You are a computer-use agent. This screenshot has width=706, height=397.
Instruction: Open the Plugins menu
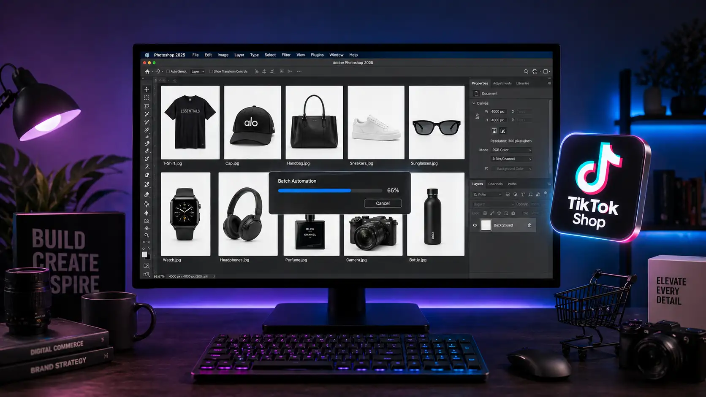(317, 55)
